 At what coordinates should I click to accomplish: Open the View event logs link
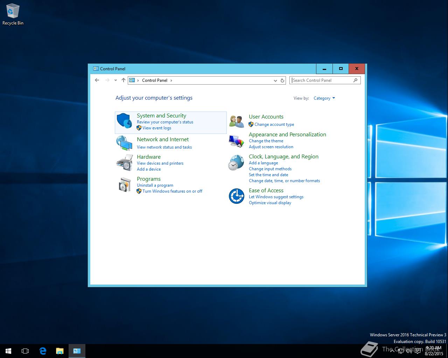click(x=156, y=128)
